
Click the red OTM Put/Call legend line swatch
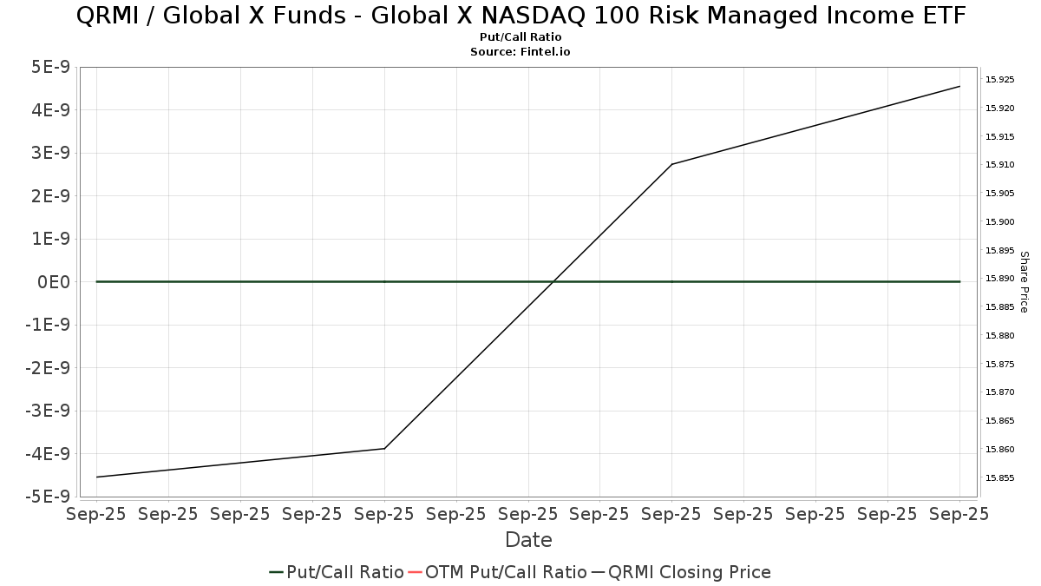point(415,572)
